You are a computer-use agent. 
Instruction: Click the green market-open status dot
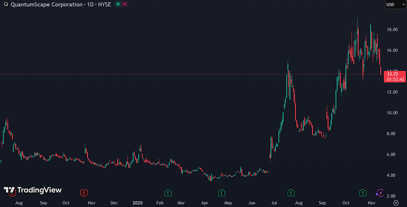118,4
